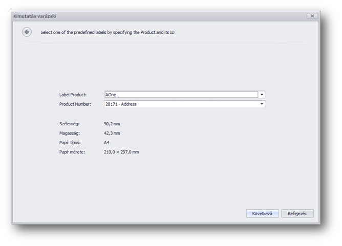Screen dimensions: 342x246
Task: Click the Papír típus label
Action: pyautogui.click(x=70, y=143)
